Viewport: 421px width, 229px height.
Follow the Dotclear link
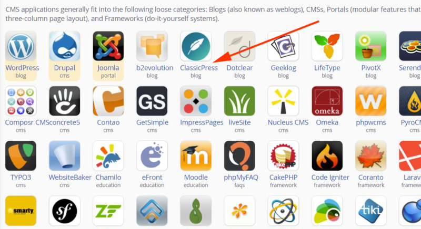(x=239, y=68)
